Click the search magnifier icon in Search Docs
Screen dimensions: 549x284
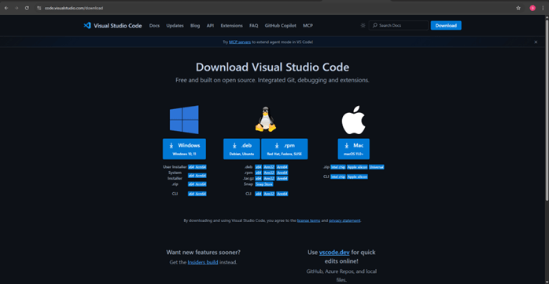(374, 26)
